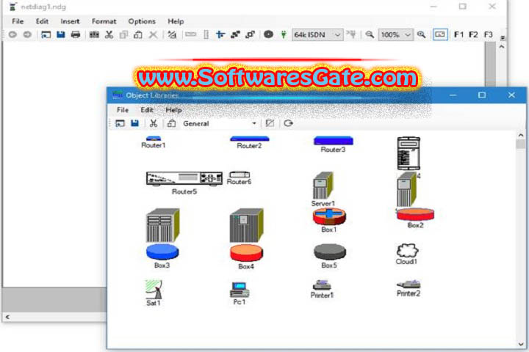Viewport: 529px width, 352px height.
Task: Select the Router6 object
Action: click(x=240, y=178)
